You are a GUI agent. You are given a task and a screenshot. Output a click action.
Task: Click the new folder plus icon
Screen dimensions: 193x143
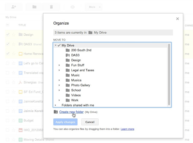pyautogui.click(x=55, y=112)
